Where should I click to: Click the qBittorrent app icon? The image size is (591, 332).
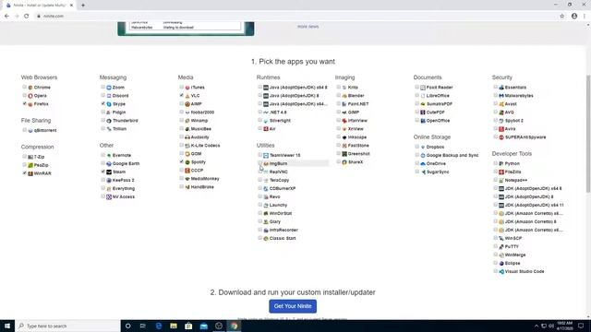(x=30, y=130)
